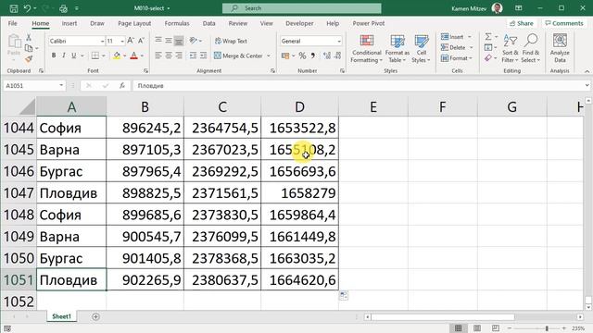Open the General number format dropdown
The image size is (593, 333).
click(339, 41)
